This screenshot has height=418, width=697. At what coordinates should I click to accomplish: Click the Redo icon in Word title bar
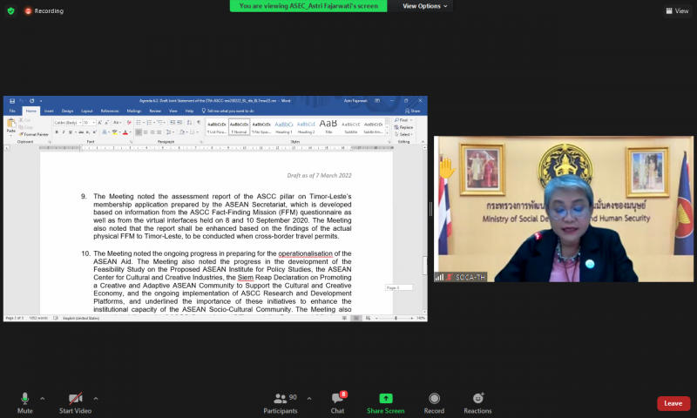point(31,101)
